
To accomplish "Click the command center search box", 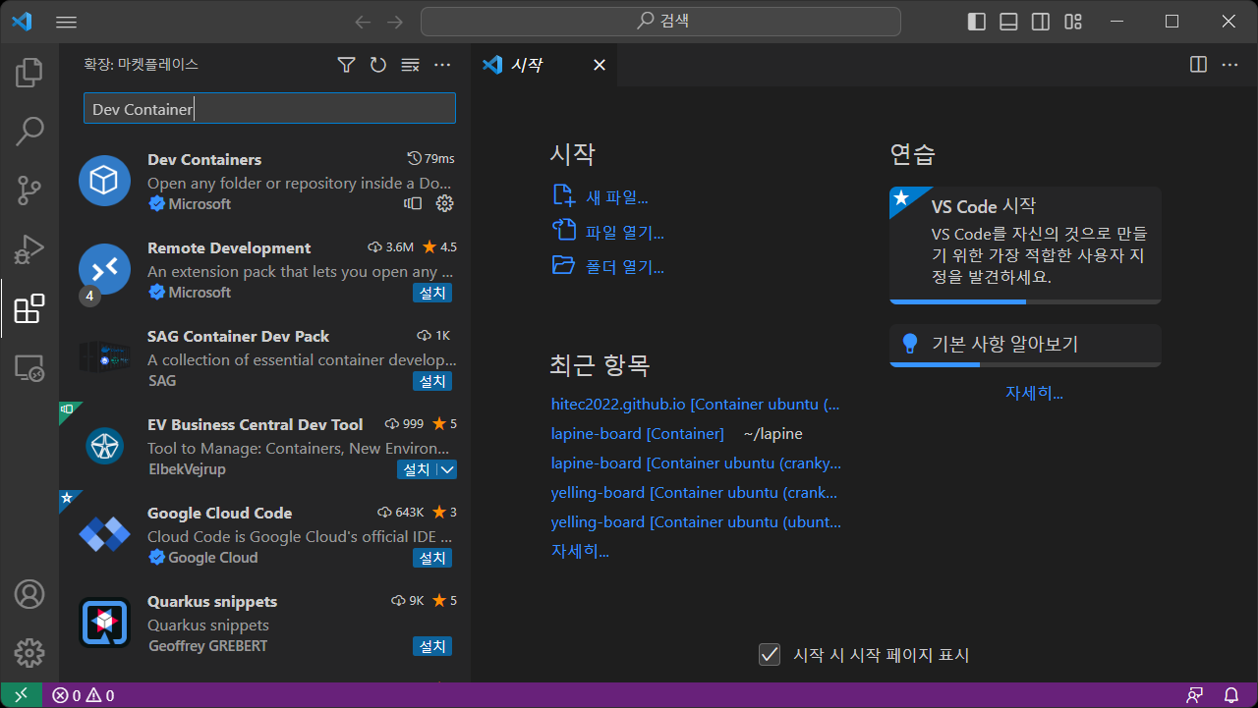I will [x=660, y=22].
